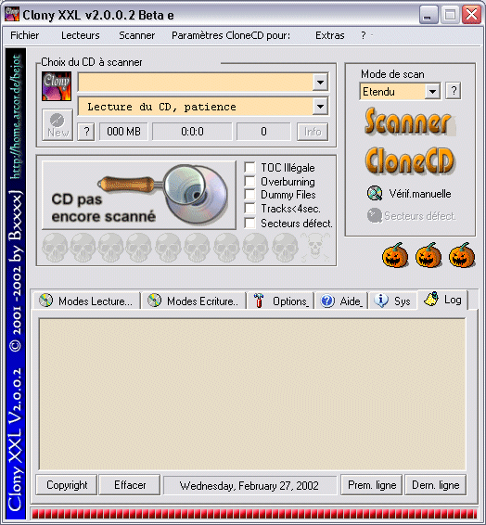Screen dimensions: 486x525
Task: Click the CD icon on Modes Lecture tab
Action: coord(45,301)
